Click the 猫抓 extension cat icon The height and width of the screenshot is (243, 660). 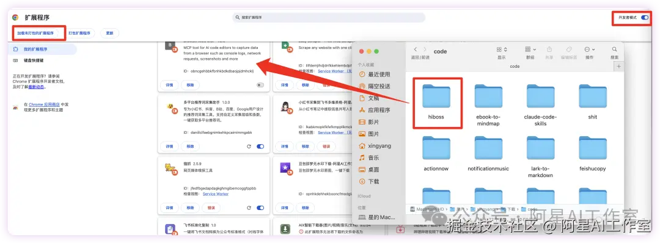pyautogui.click(x=170, y=169)
